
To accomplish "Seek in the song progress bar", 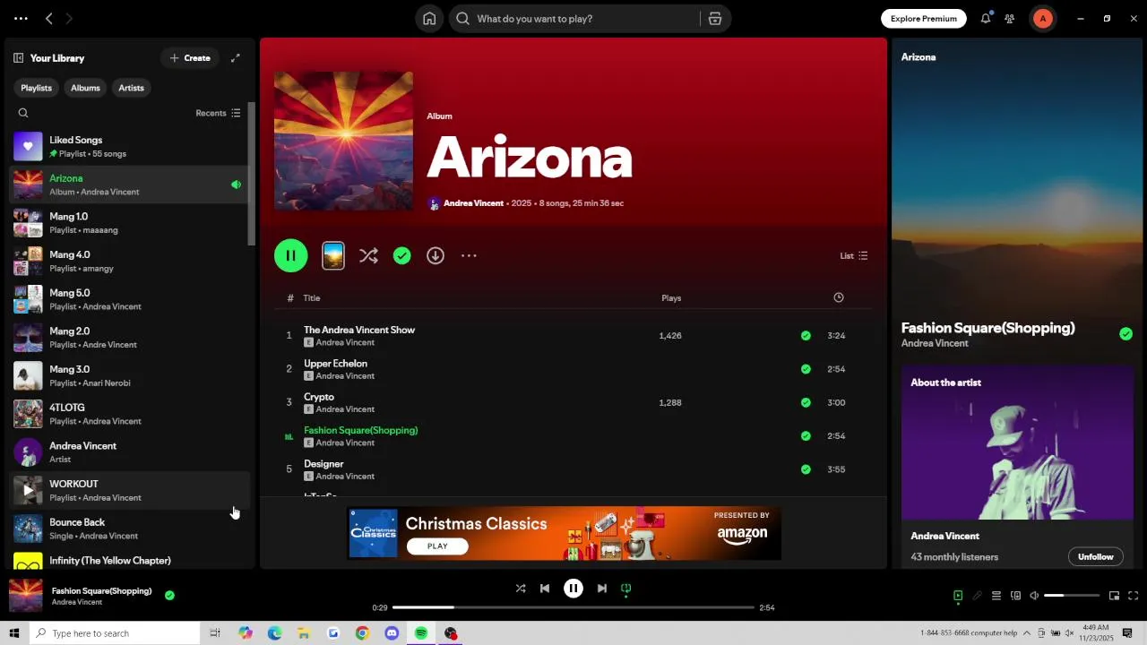I will (x=573, y=607).
